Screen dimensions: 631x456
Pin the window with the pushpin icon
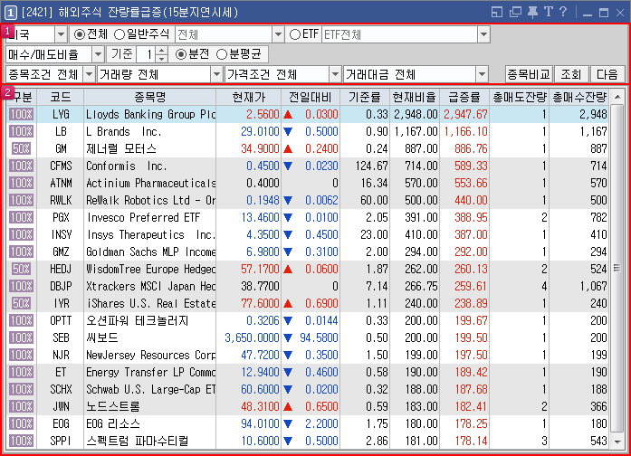[x=532, y=13]
